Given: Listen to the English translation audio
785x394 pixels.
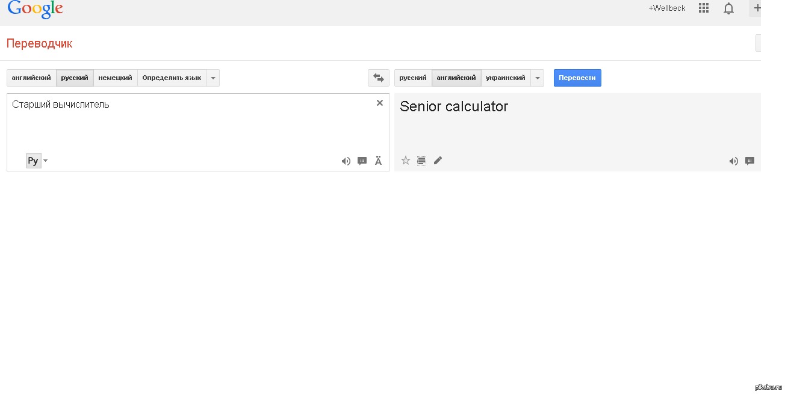Looking at the screenshot, I should [733, 161].
